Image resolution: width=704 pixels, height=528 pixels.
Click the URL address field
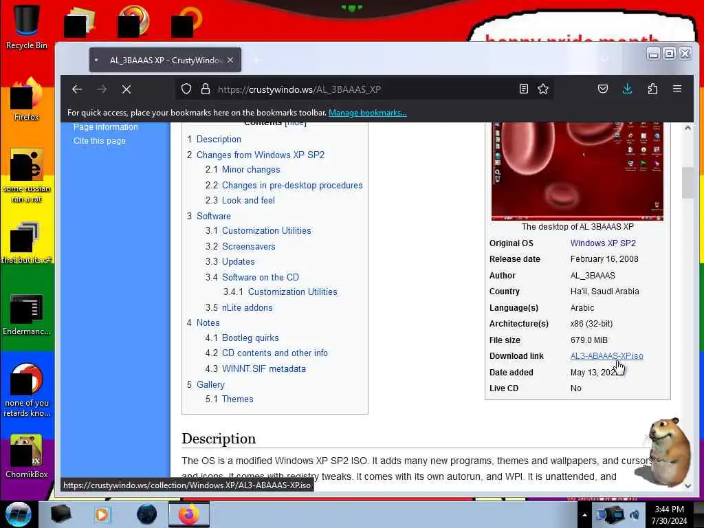(364, 89)
